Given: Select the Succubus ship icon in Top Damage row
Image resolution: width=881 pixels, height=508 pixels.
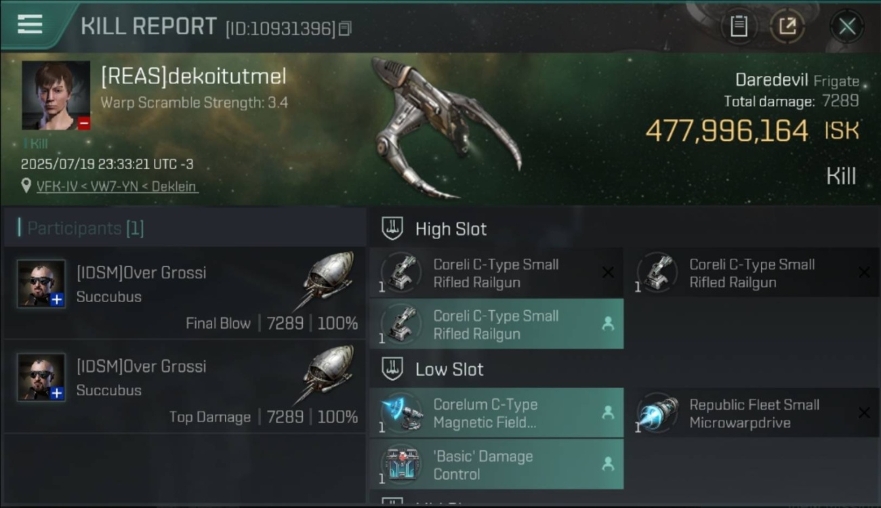Looking at the screenshot, I should pos(326,373).
